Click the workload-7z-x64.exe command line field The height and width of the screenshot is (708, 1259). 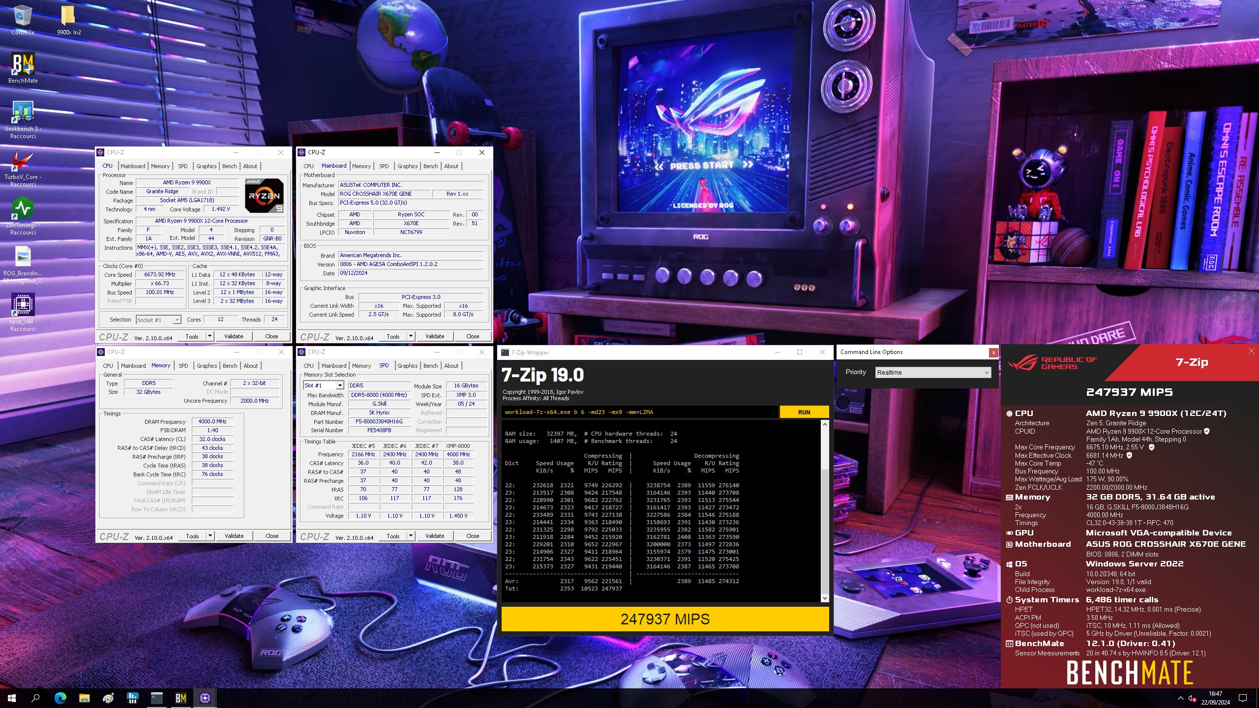(x=639, y=412)
